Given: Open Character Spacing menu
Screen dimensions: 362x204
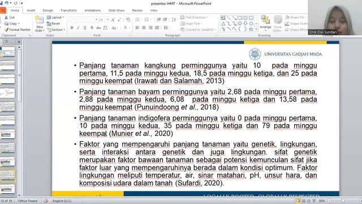Looking at the screenshot, I should tap(106, 28).
